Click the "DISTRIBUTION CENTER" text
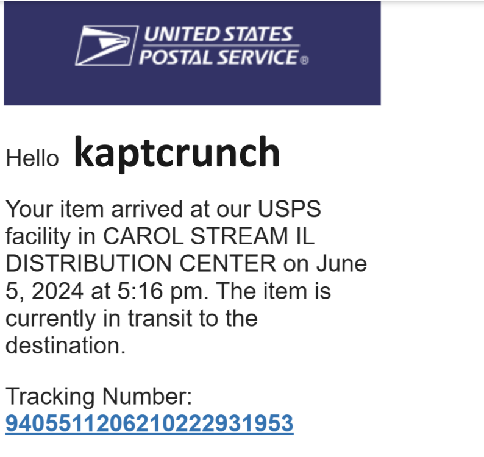This screenshot has width=484, height=457. [140, 264]
